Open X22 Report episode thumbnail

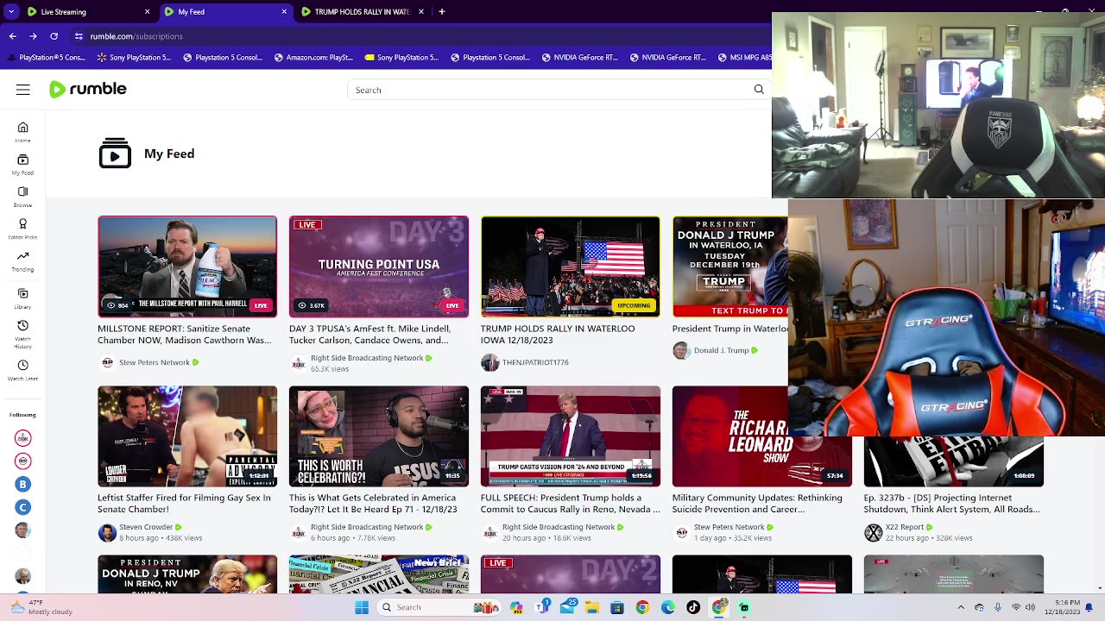click(954, 462)
